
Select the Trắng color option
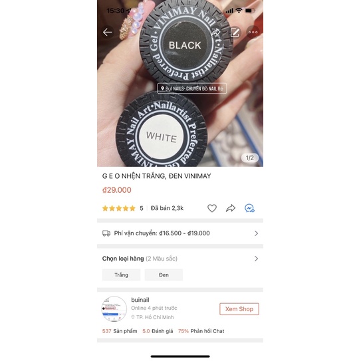point(122,275)
